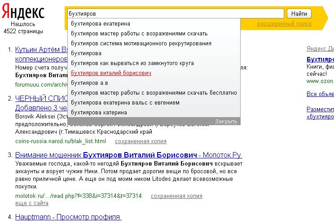This screenshot has height=223, width=334.
Task: Click the Добавлено 3 title line
Action: 41,108
